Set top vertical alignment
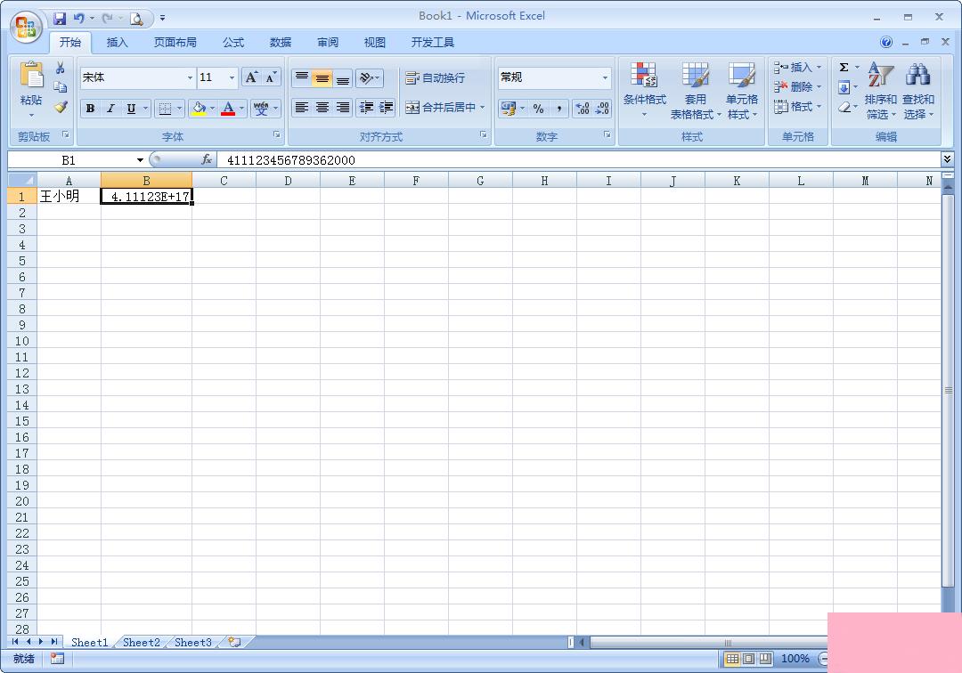 point(302,77)
